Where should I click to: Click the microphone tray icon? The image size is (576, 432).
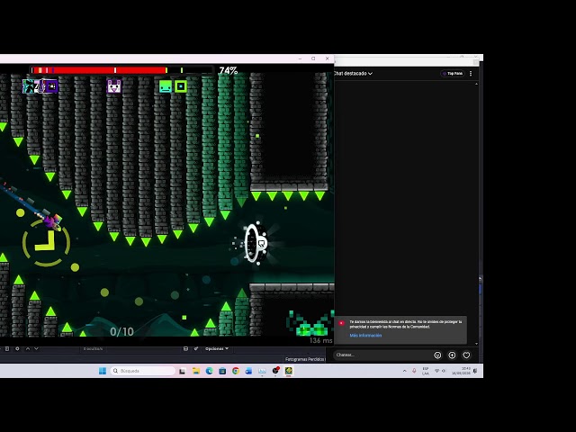414,371
